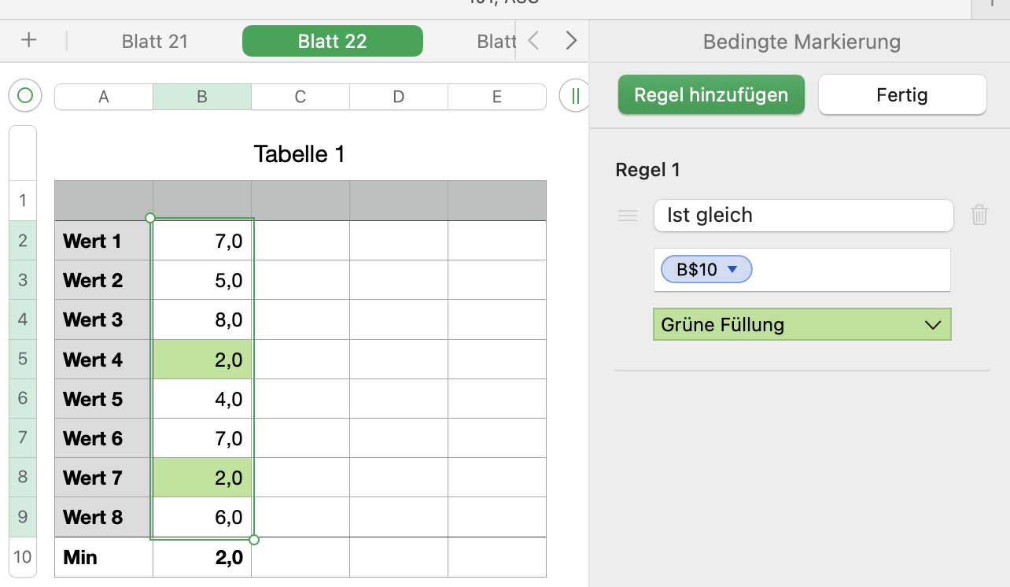Open the B$10 reference token arrow
Screen dimensions: 1010x587
[733, 270]
